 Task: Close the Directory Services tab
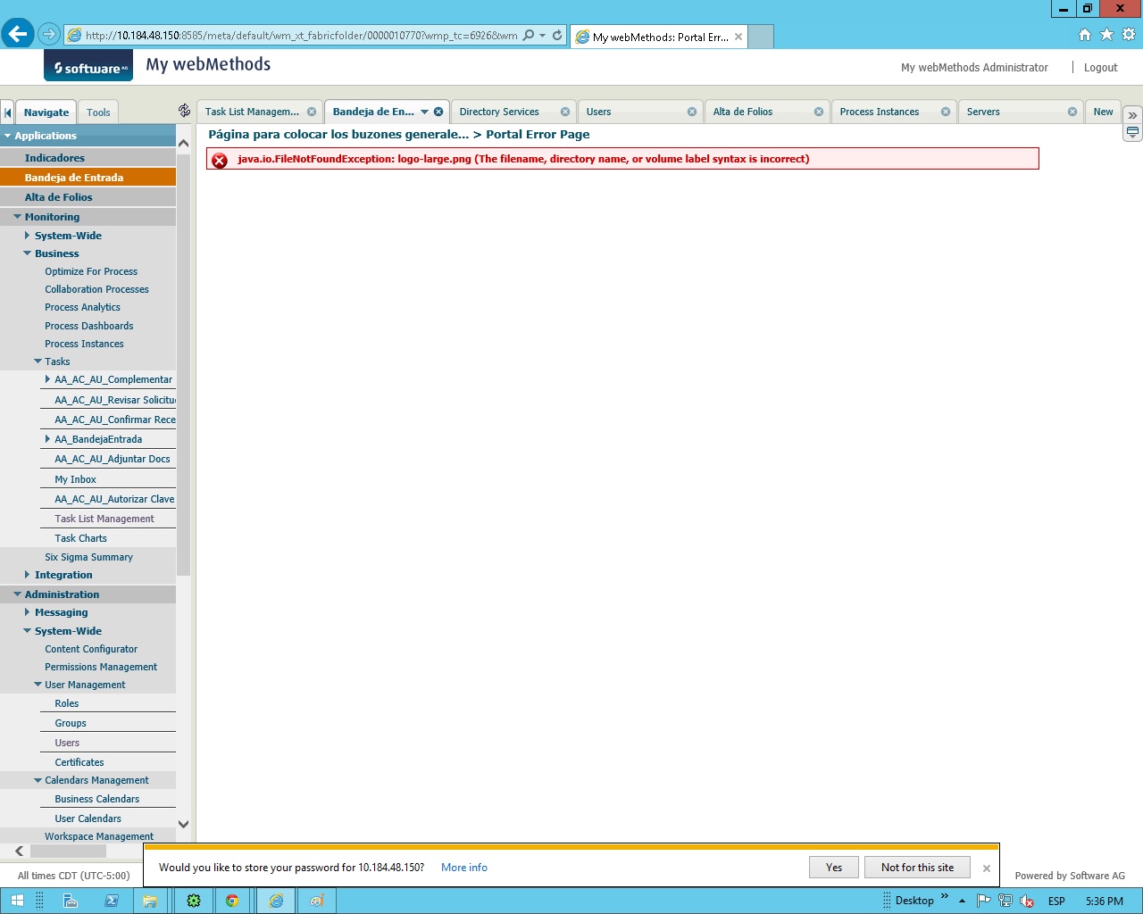(x=565, y=112)
